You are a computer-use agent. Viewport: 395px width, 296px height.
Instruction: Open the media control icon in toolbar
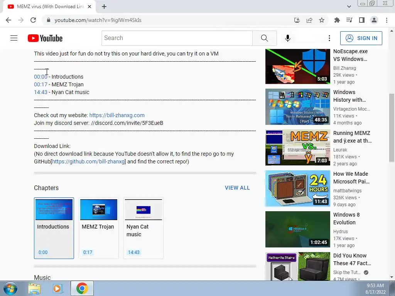(x=349, y=20)
